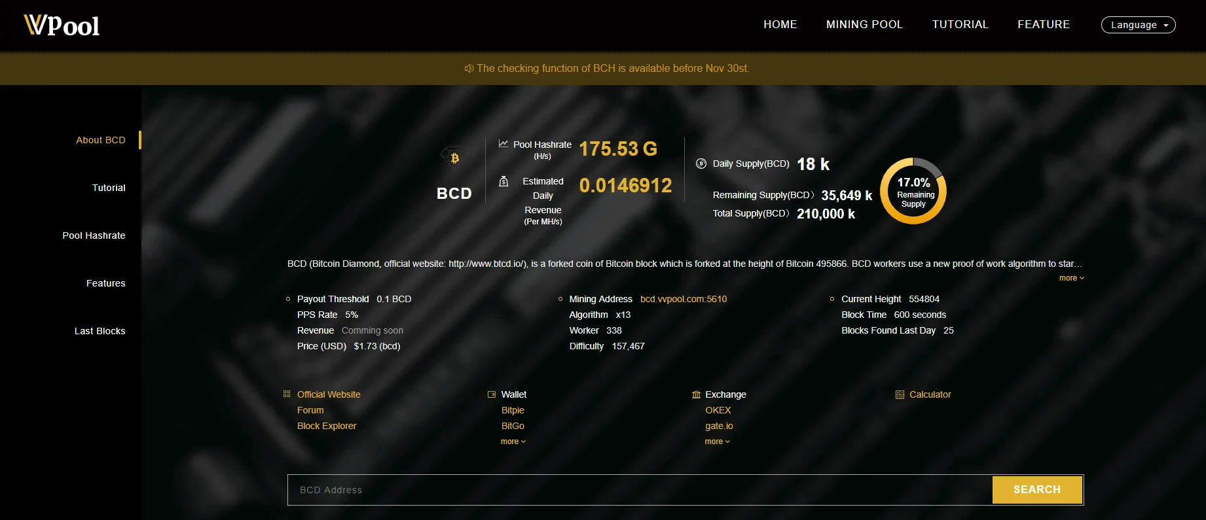Viewport: 1206px width, 520px height.
Task: Open the Language dropdown
Action: (1139, 25)
